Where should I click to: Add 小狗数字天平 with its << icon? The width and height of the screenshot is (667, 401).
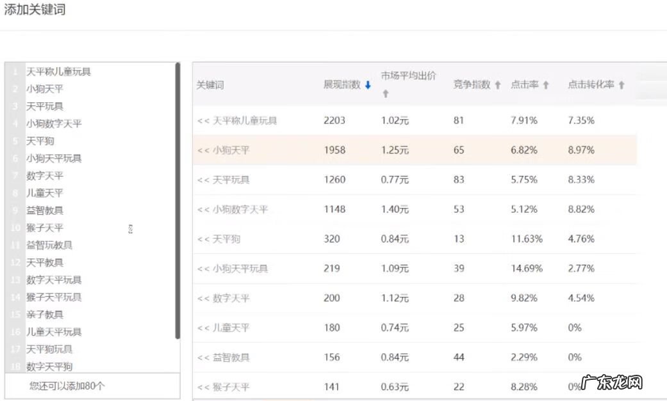(203, 209)
